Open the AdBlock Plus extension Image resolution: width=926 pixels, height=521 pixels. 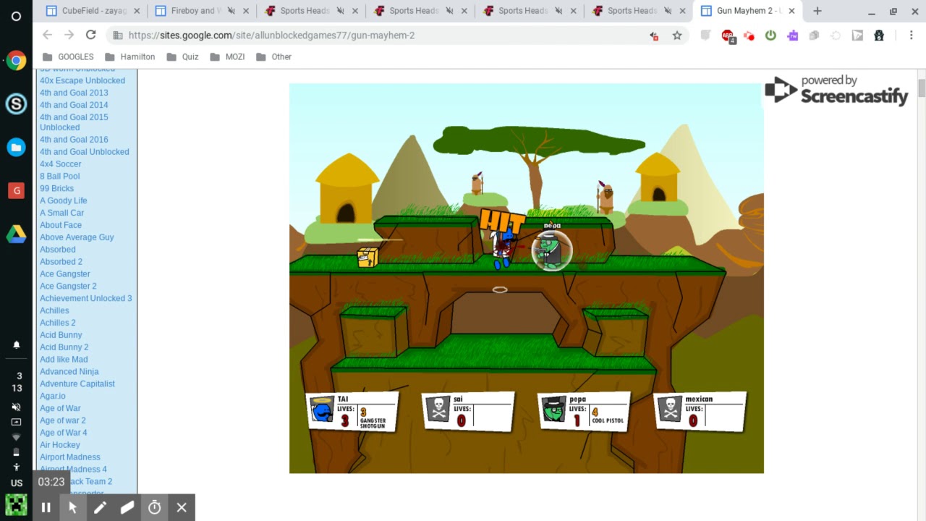pos(728,35)
